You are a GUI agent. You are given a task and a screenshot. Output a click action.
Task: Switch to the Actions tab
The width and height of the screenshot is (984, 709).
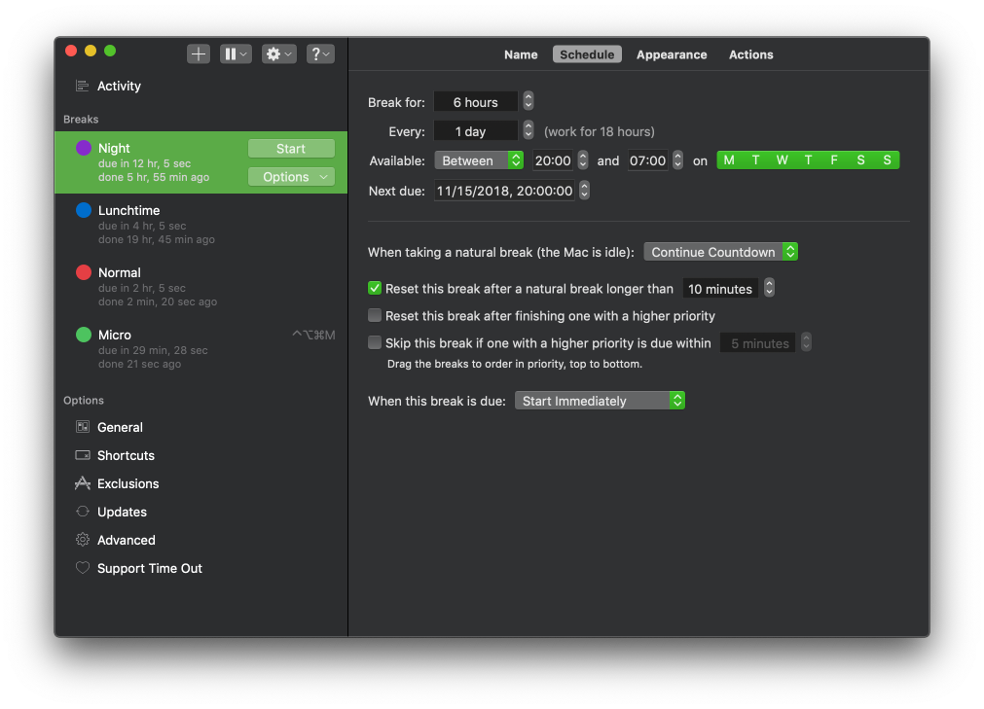pos(751,54)
